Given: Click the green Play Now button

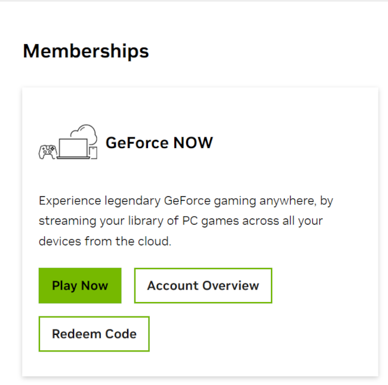Looking at the screenshot, I should click(80, 285).
